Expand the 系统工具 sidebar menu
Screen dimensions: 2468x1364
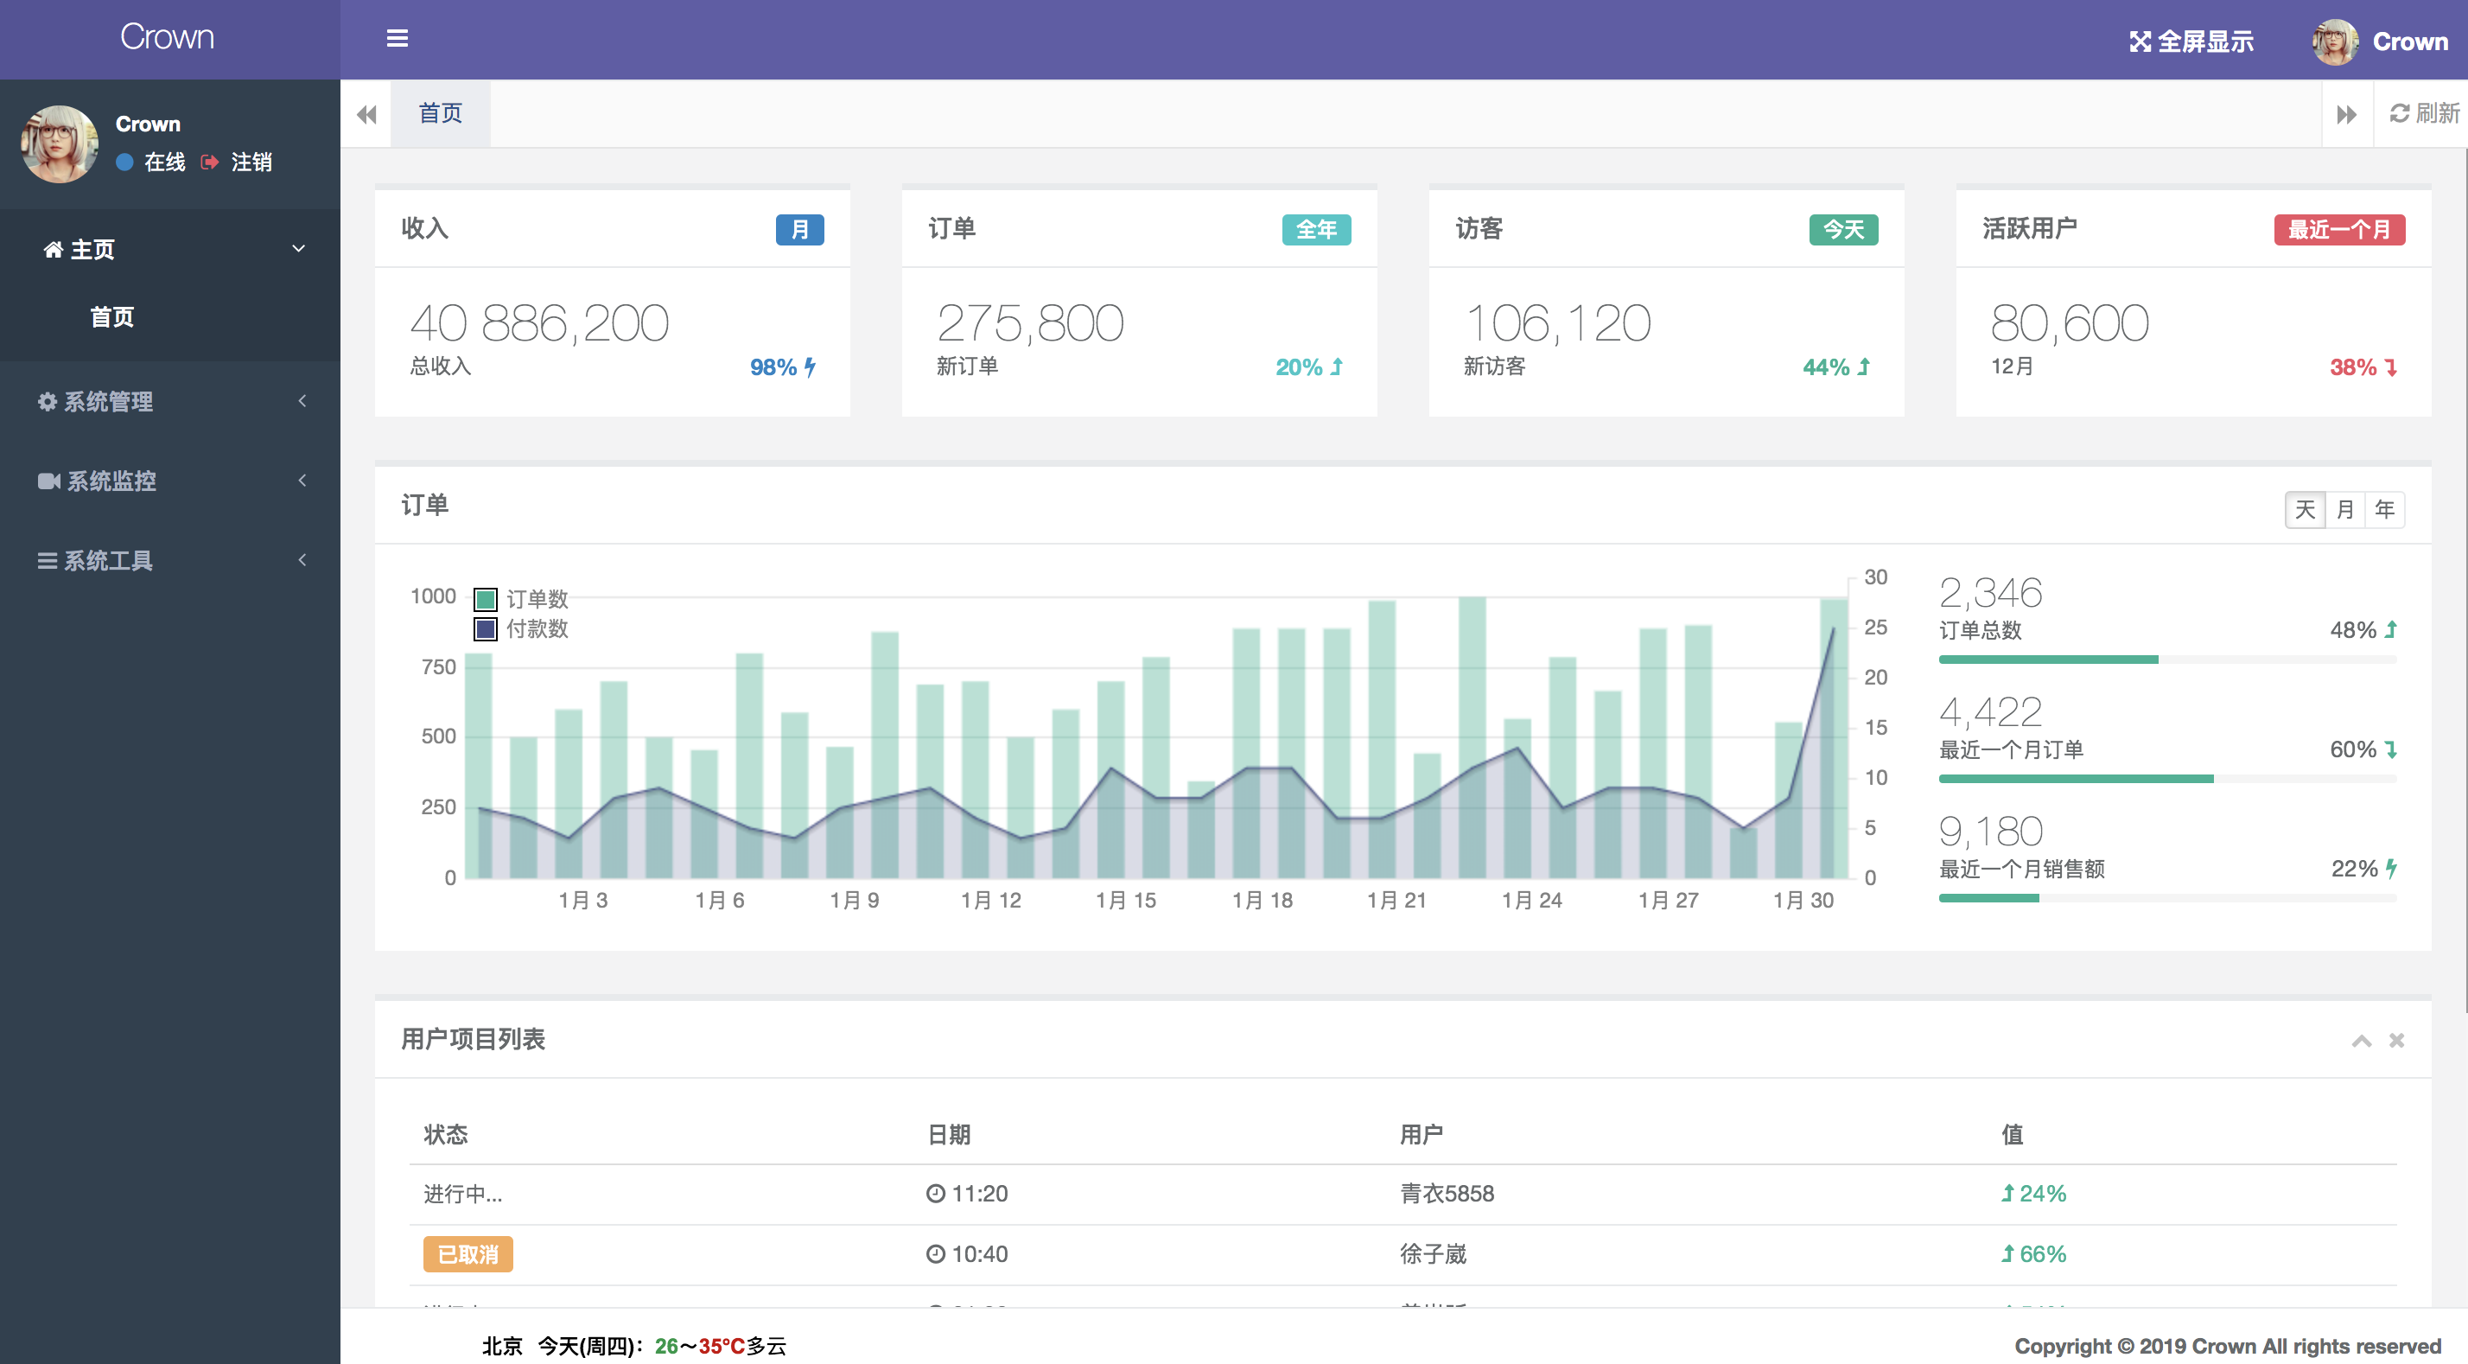pos(170,560)
